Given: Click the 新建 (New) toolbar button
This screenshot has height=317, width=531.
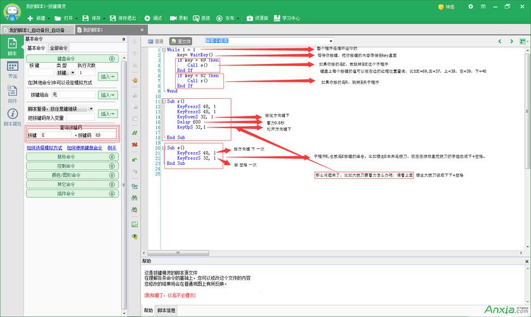Looking at the screenshot, I should [x=36, y=18].
